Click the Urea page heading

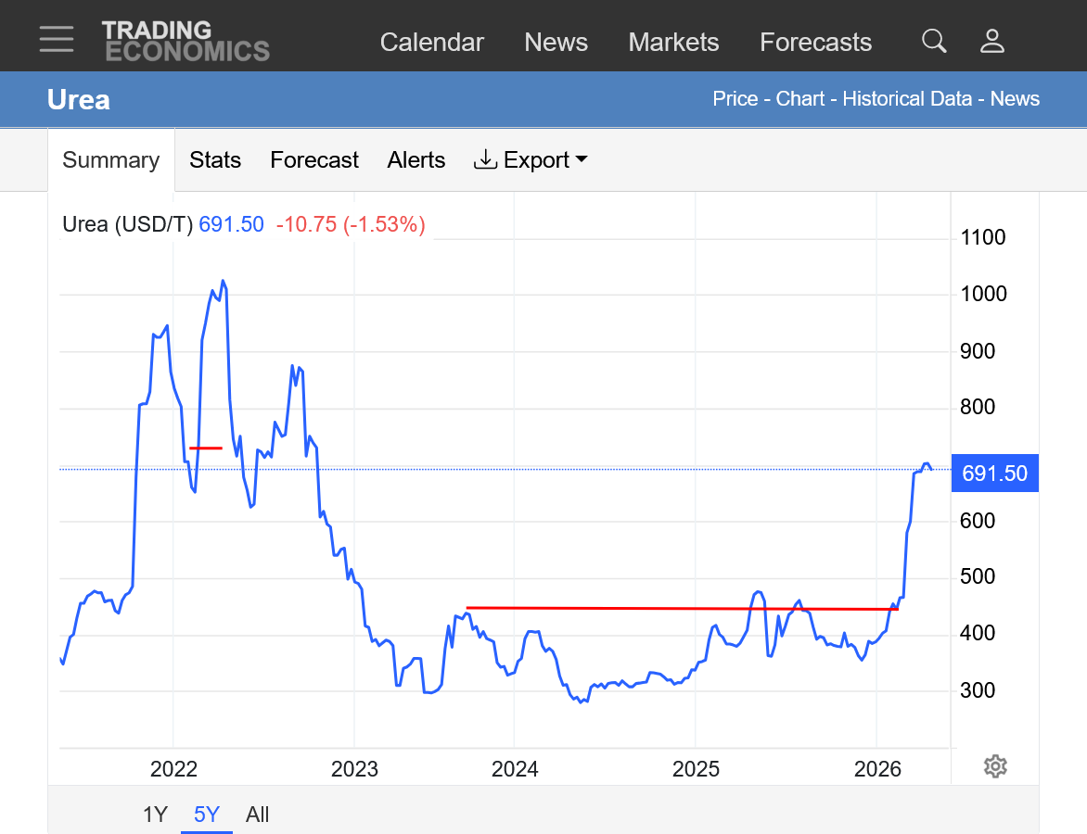click(x=78, y=100)
